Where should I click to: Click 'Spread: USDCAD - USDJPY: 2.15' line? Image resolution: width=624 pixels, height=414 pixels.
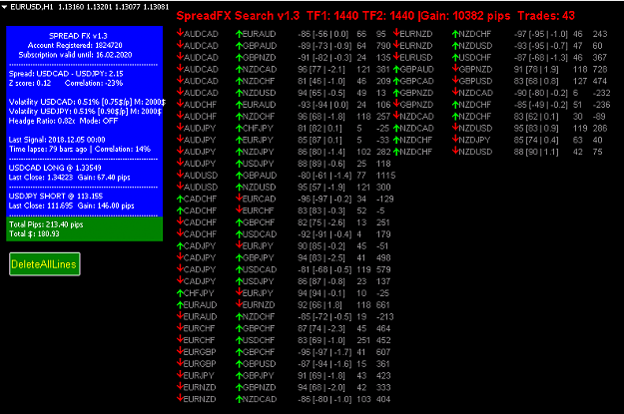[x=66, y=74]
